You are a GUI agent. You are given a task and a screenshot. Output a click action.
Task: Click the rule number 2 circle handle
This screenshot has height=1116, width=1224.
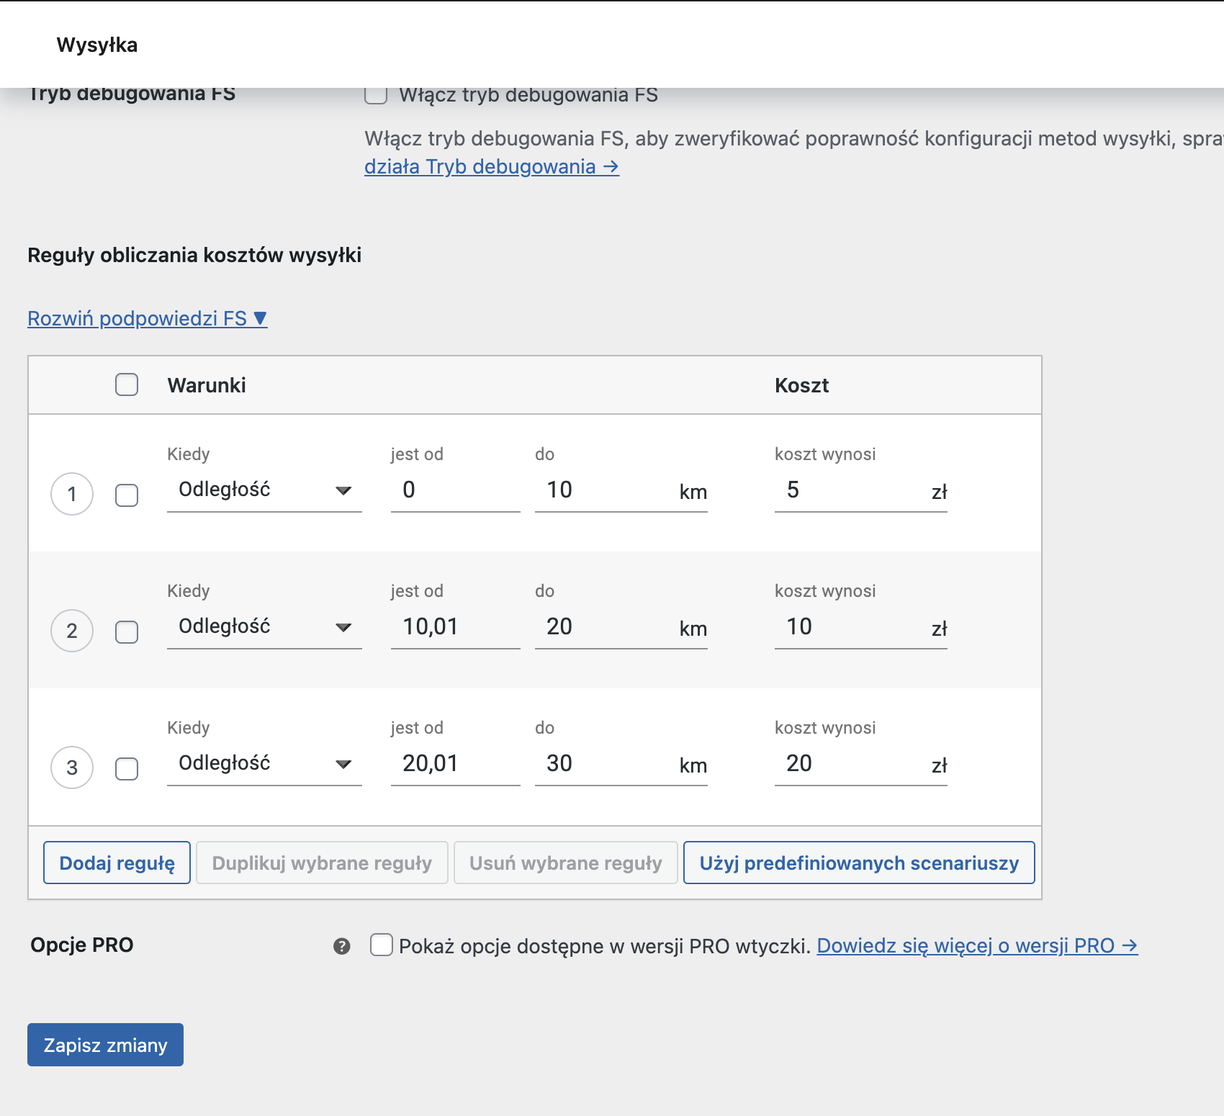pyautogui.click(x=72, y=631)
